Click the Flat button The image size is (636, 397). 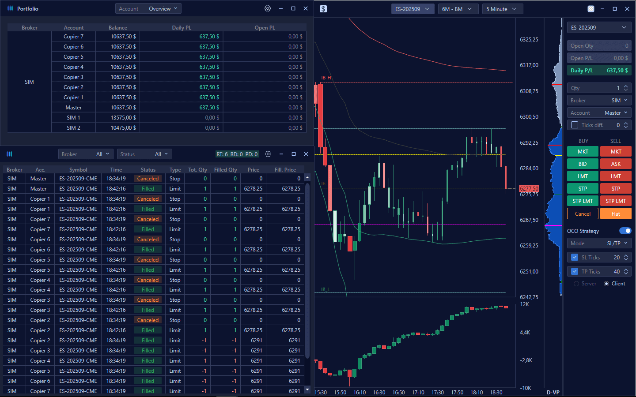click(x=616, y=213)
